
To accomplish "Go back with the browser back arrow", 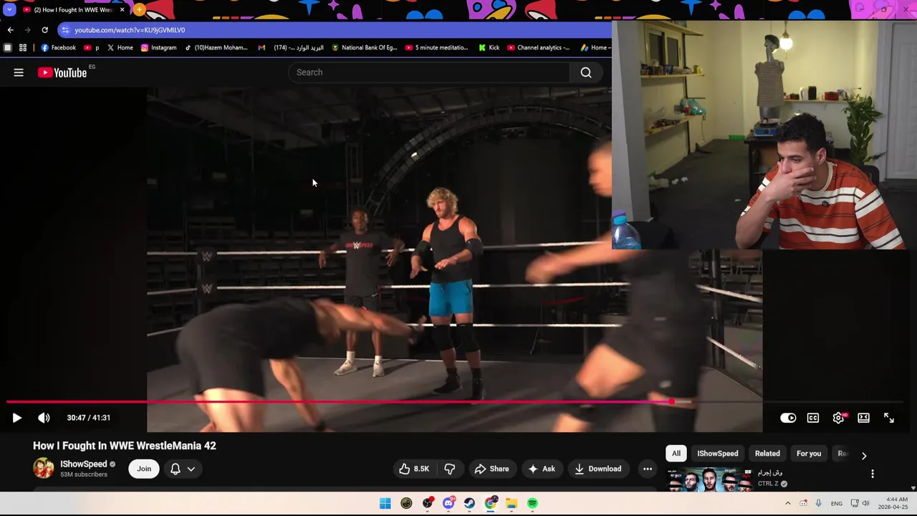I will tap(10, 30).
